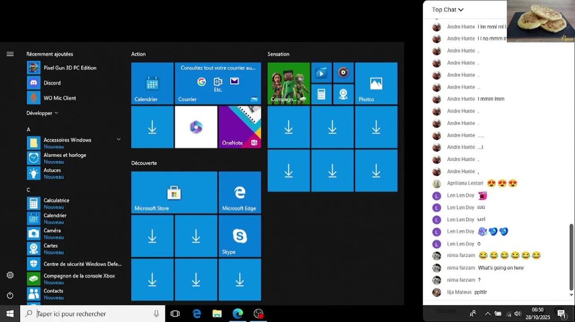Launch Calculatrice from the app list
The height and width of the screenshot is (322, 575).
(74, 203)
